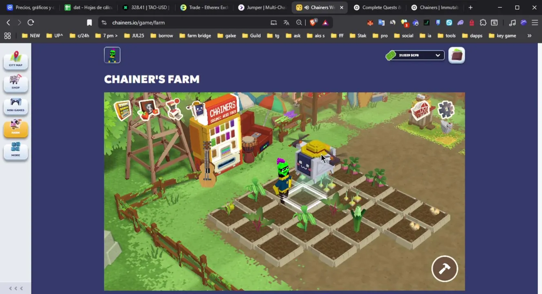The image size is (542, 294).
Task: Open the farm bridge bookmarks folder
Action: (x=195, y=36)
